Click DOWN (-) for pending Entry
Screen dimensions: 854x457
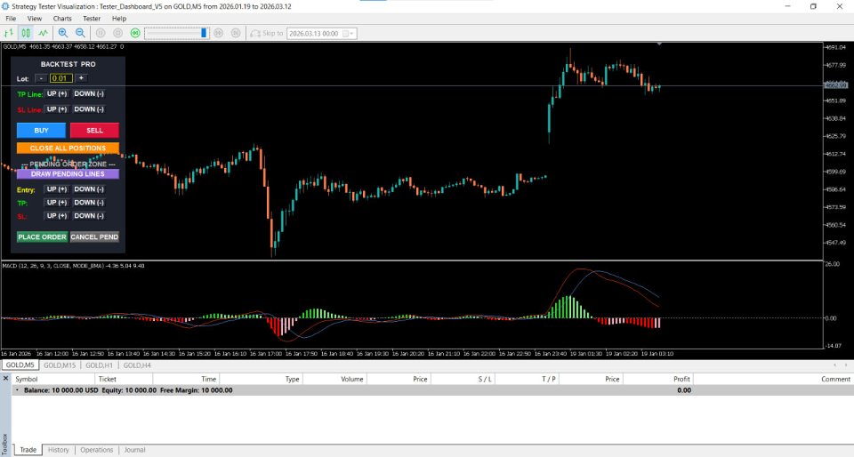coord(89,189)
